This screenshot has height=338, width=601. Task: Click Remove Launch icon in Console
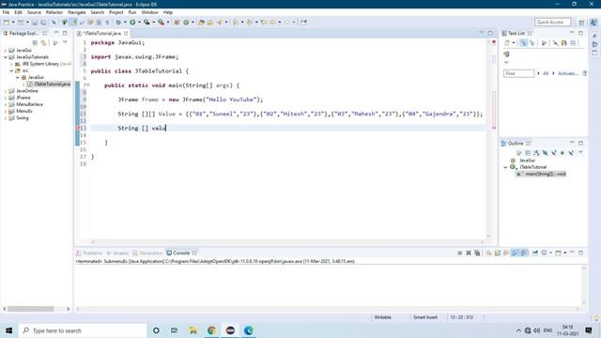(469, 253)
